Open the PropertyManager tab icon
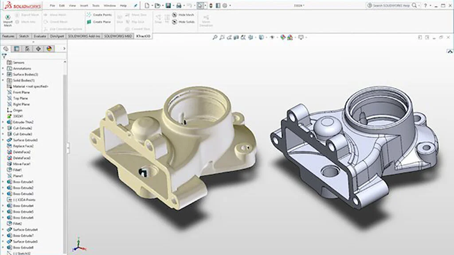 pyautogui.click(x=16, y=49)
